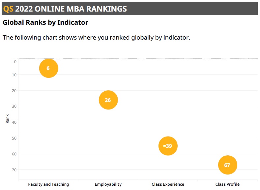Click the chart description sentence
Viewport: 260px width, 190px height.
96,38
